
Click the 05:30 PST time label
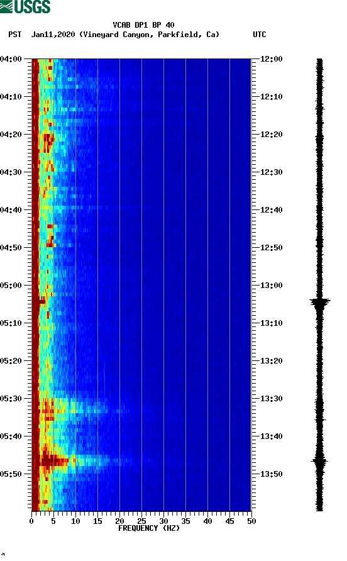[x=11, y=399]
